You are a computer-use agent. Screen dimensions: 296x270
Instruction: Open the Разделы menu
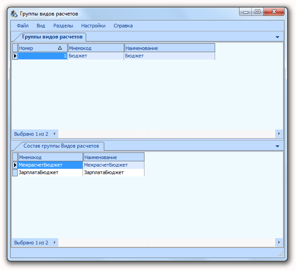coord(63,26)
